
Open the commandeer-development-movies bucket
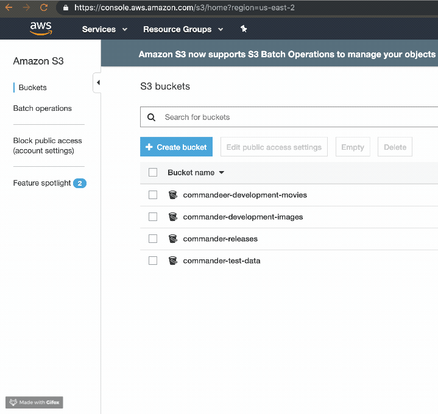[245, 195]
